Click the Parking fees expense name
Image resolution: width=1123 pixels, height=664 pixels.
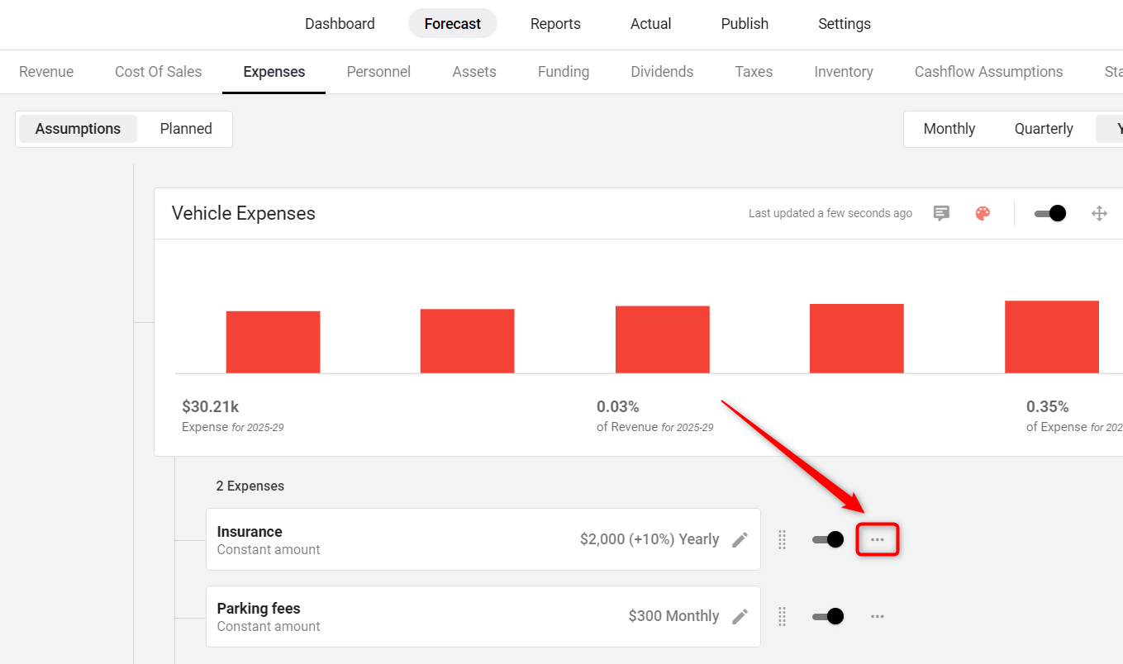259,609
